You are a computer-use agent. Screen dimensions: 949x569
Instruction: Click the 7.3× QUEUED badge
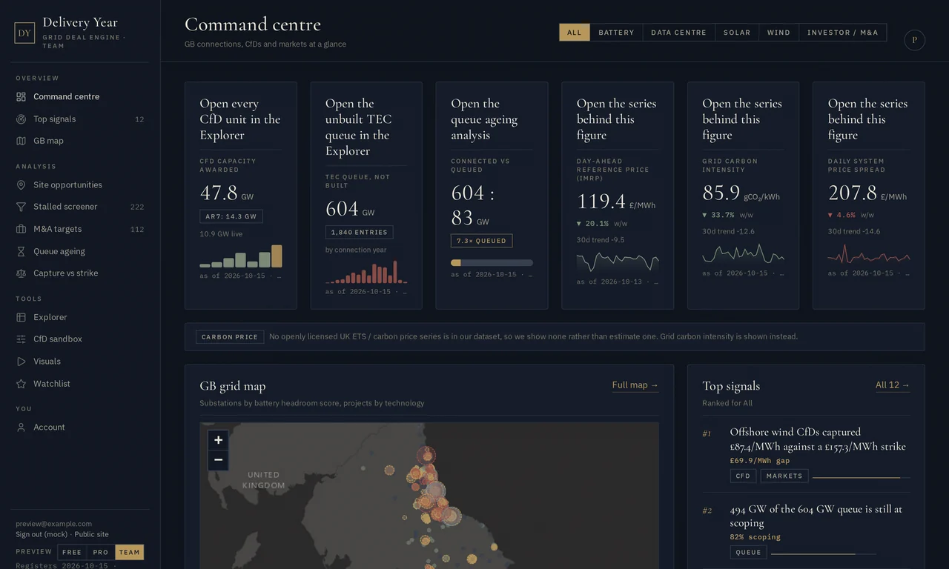click(x=481, y=241)
